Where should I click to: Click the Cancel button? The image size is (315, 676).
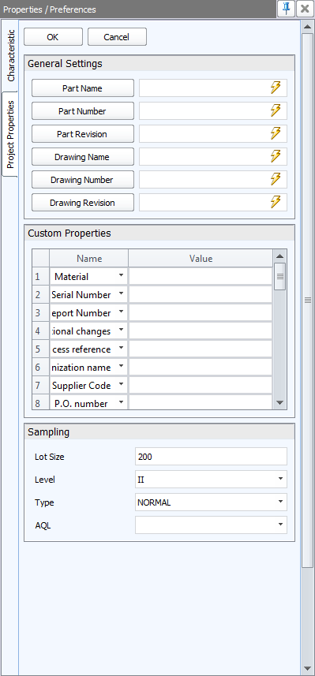pos(117,37)
